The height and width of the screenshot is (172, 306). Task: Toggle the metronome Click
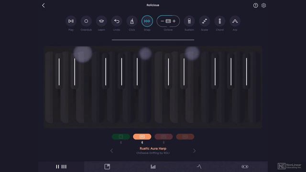pos(132,21)
